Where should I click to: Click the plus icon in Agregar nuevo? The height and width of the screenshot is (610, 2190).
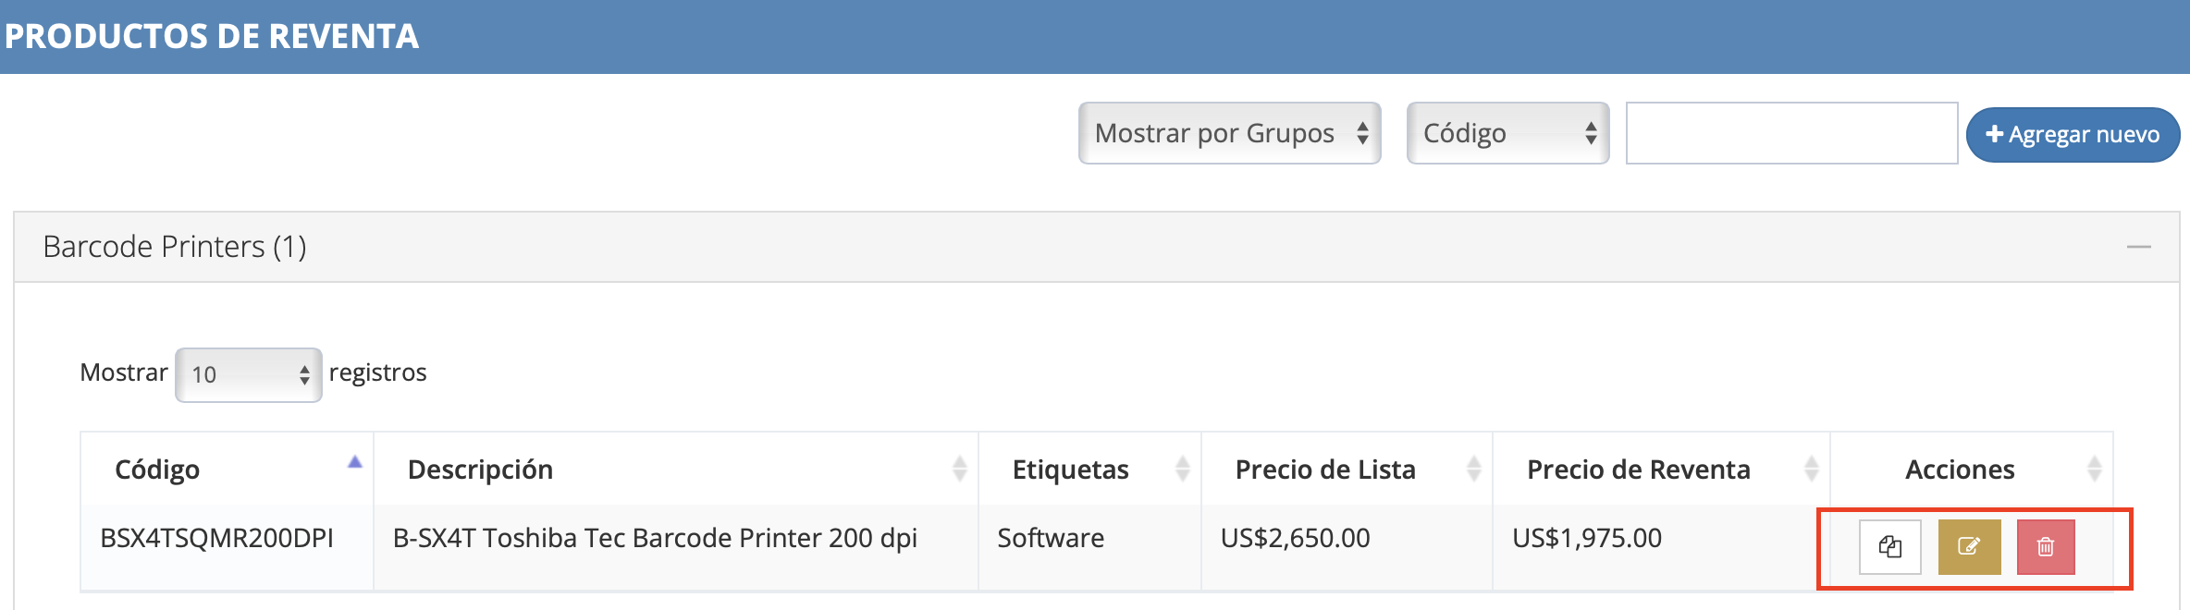(x=1995, y=135)
